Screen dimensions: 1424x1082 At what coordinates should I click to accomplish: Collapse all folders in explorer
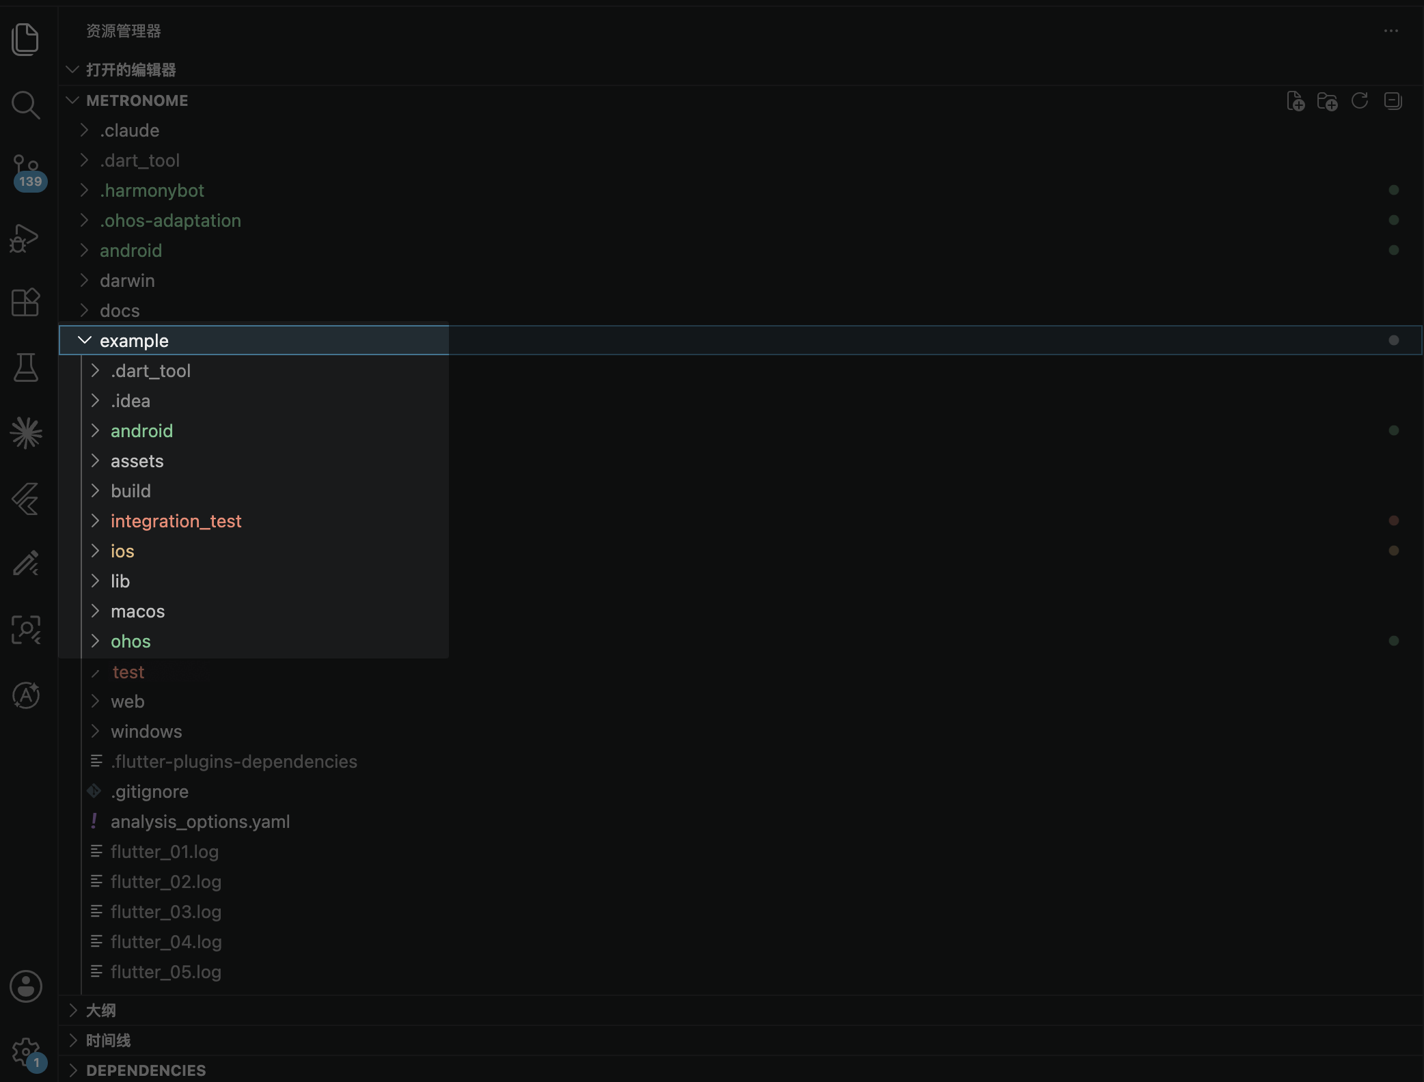1393,101
